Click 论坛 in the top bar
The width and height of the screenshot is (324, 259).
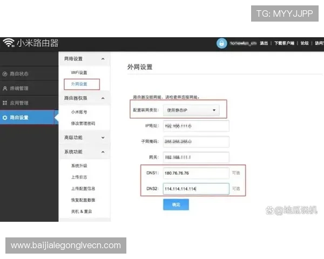pos(305,43)
